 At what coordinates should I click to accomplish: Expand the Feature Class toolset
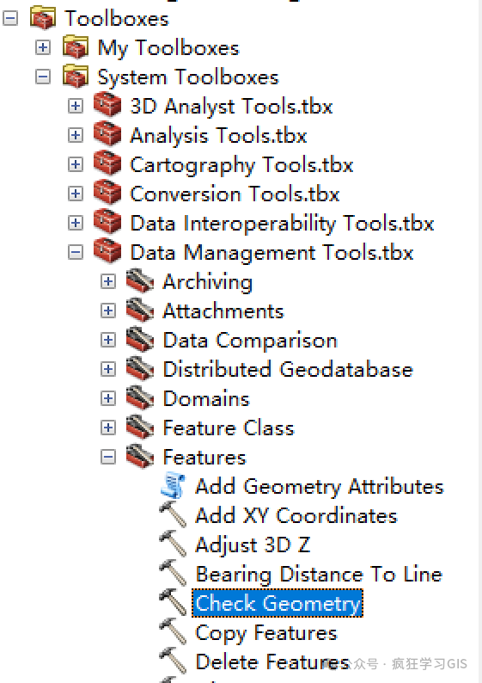(108, 428)
